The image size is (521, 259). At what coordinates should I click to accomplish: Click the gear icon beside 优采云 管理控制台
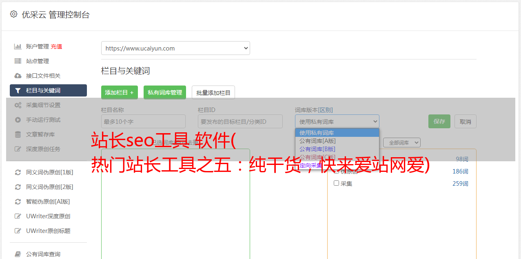click(13, 14)
